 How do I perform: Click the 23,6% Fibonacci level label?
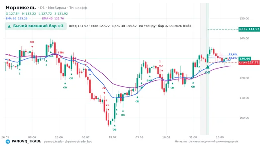(233, 54)
